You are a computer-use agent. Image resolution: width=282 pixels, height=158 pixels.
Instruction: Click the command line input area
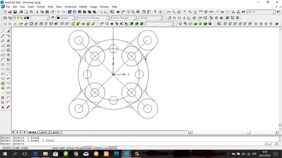[132, 144]
